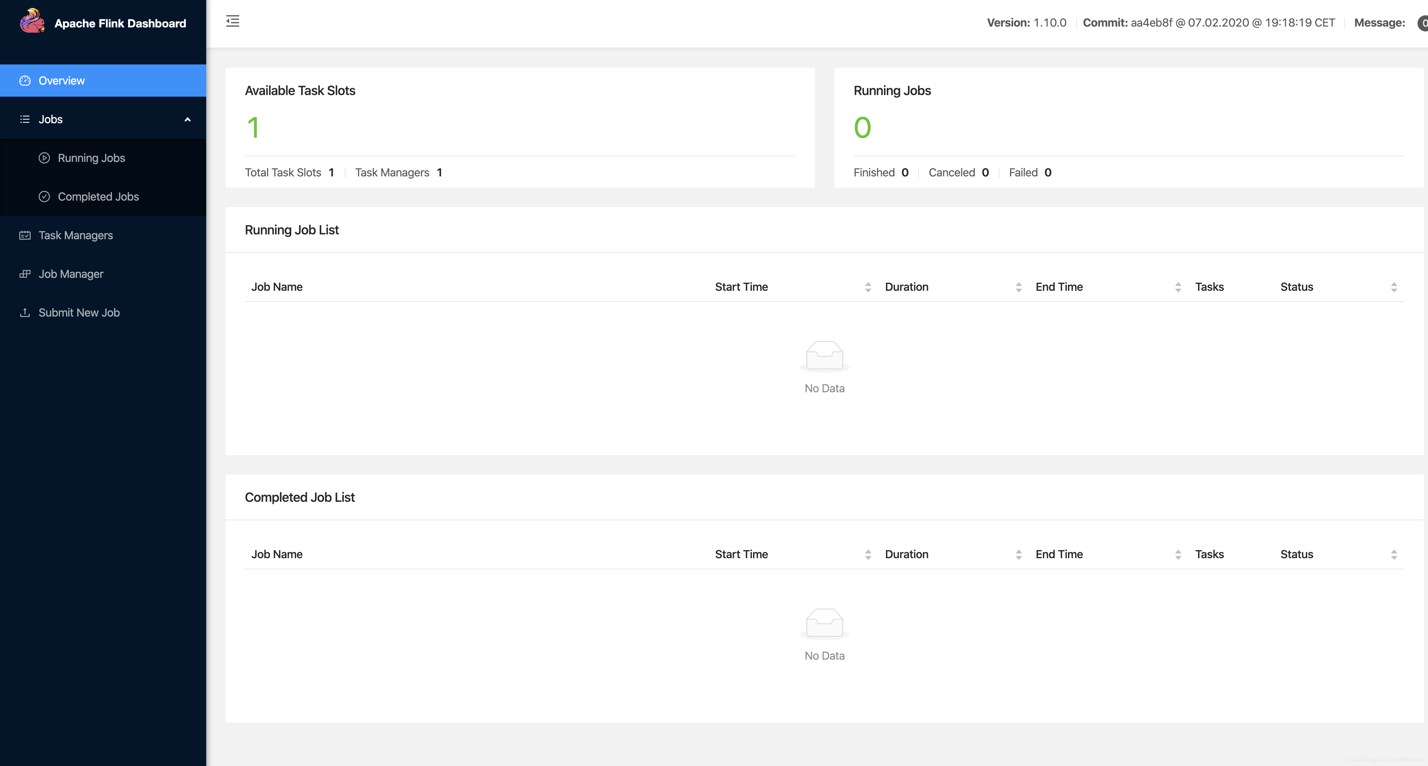Screen dimensions: 1428x766
Task: Go to the Running Jobs page
Action: 91,158
